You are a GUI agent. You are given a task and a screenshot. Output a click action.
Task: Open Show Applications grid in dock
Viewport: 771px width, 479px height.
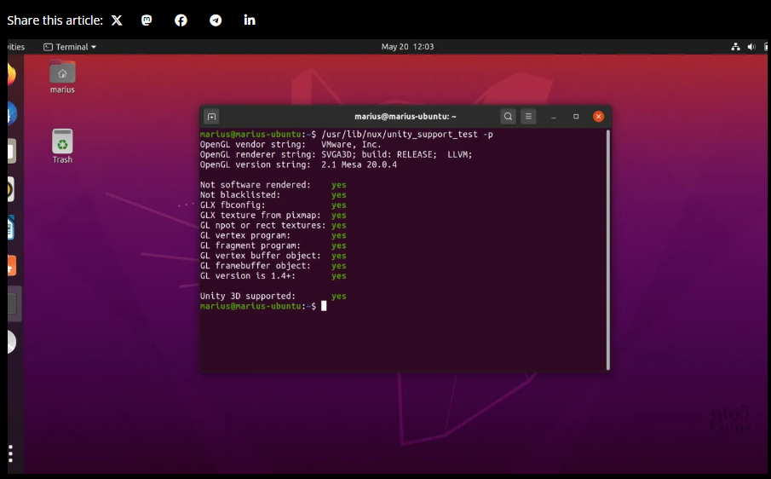pos(10,453)
